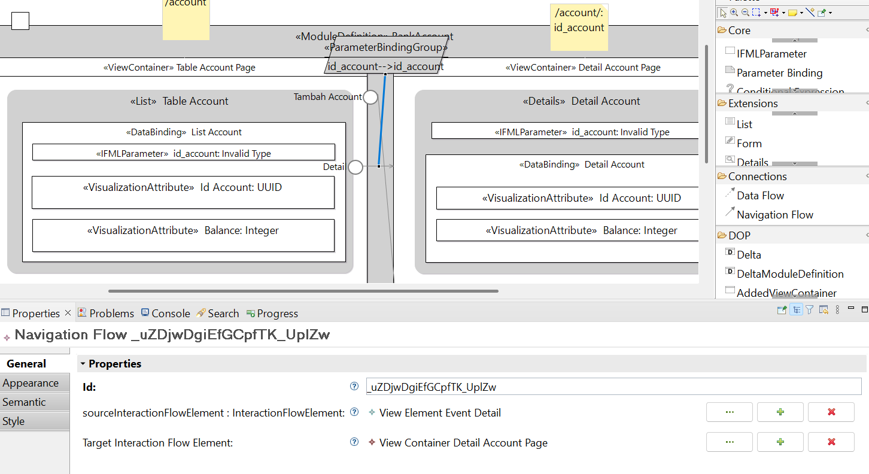Open the Problems view tab
This screenshot has width=869, height=474.
coord(106,313)
